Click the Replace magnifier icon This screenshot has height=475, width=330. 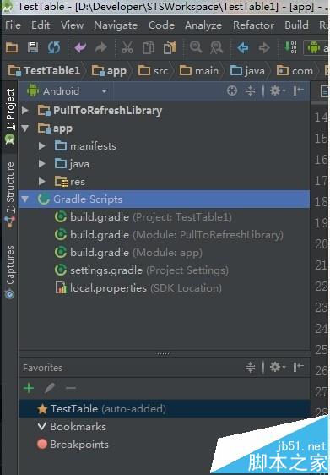[x=217, y=47]
